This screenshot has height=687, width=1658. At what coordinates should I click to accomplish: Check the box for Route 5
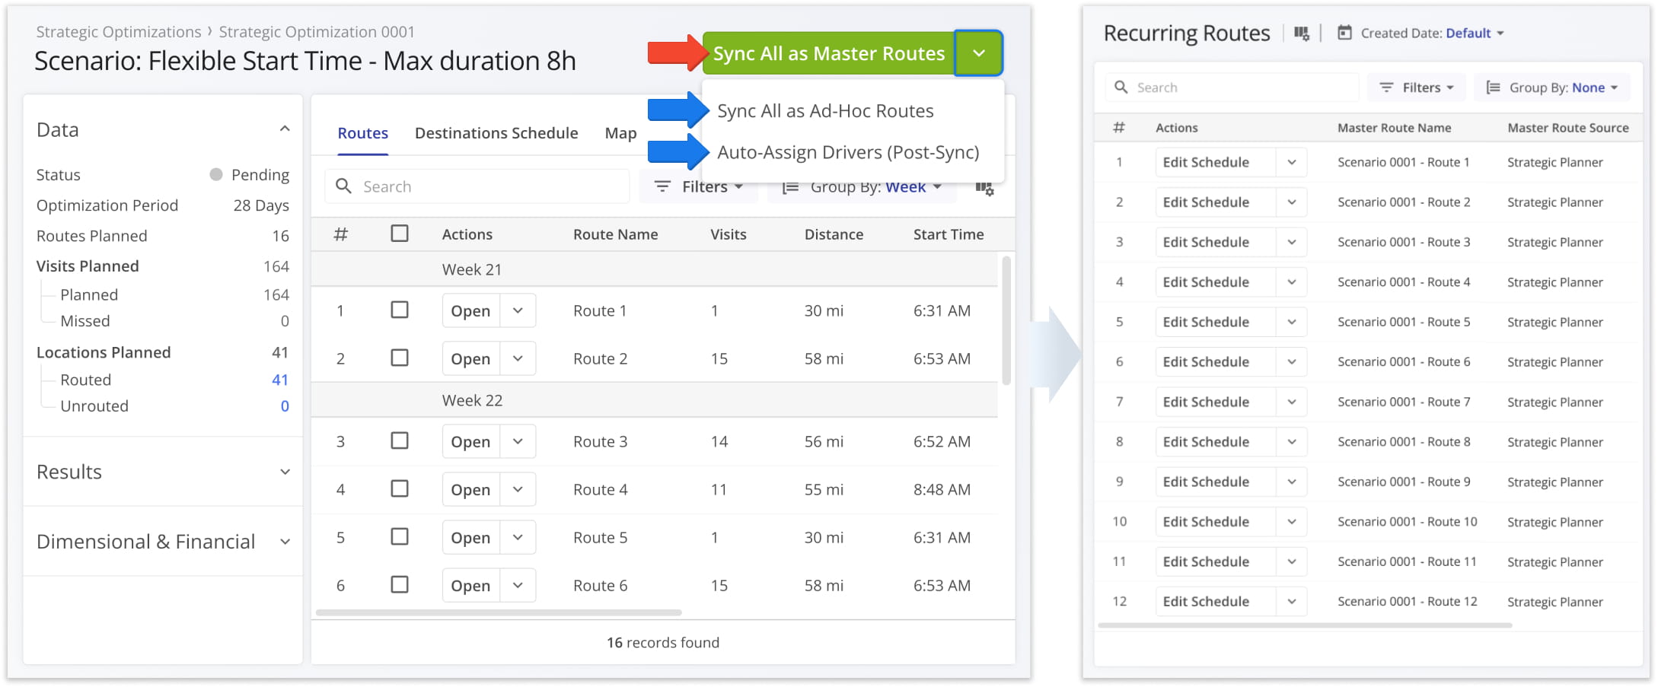[399, 536]
